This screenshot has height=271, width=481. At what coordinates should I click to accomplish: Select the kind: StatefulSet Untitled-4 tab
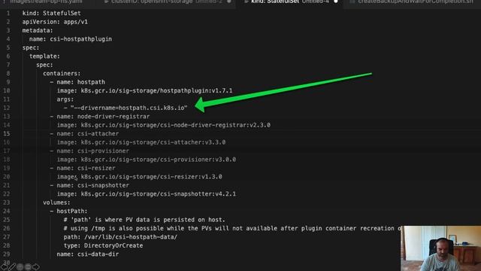[x=290, y=2]
